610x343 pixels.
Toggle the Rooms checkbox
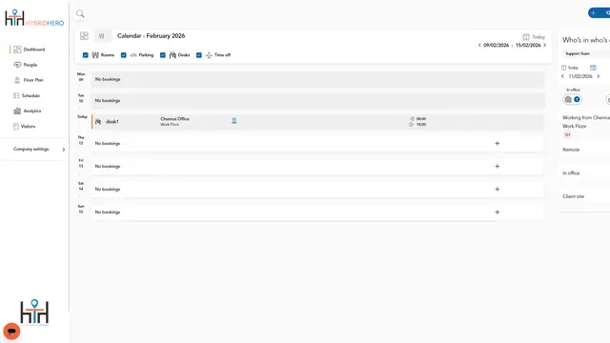86,55
